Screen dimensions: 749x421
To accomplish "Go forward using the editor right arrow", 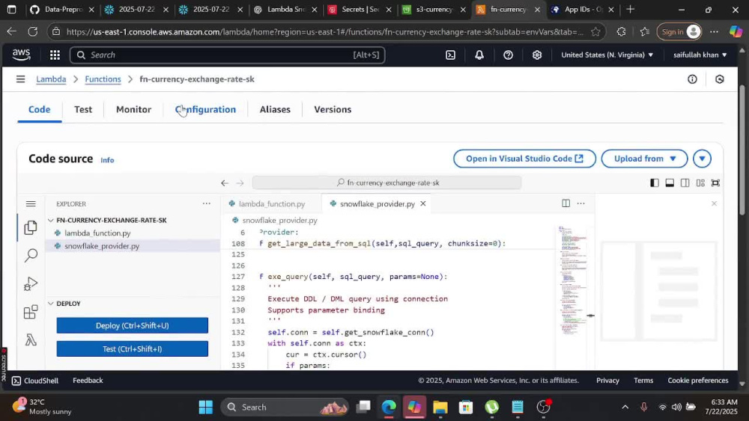I will pyautogui.click(x=240, y=182).
